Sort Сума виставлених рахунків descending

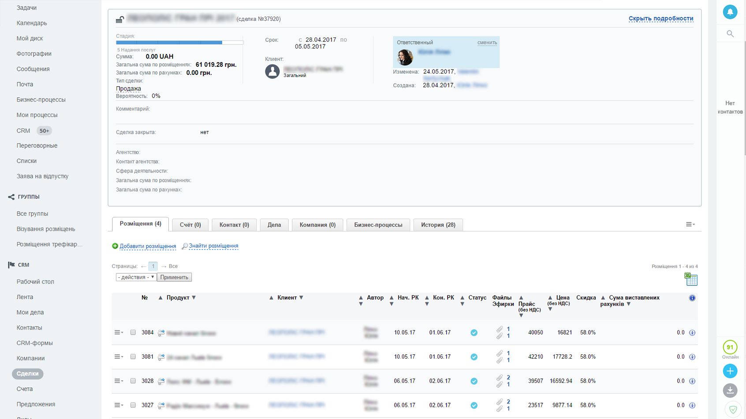(629, 304)
